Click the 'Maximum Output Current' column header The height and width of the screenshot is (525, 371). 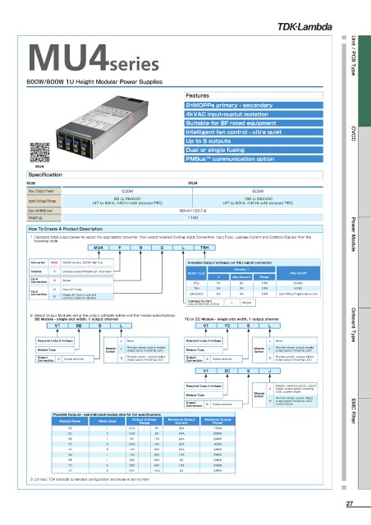coord(181,421)
